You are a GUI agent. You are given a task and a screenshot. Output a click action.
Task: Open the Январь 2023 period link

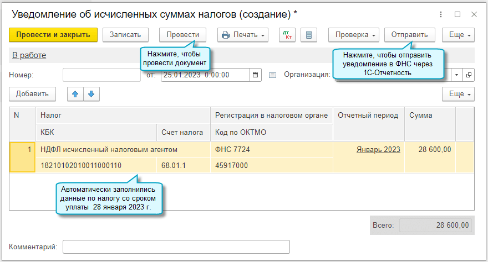pyautogui.click(x=378, y=149)
